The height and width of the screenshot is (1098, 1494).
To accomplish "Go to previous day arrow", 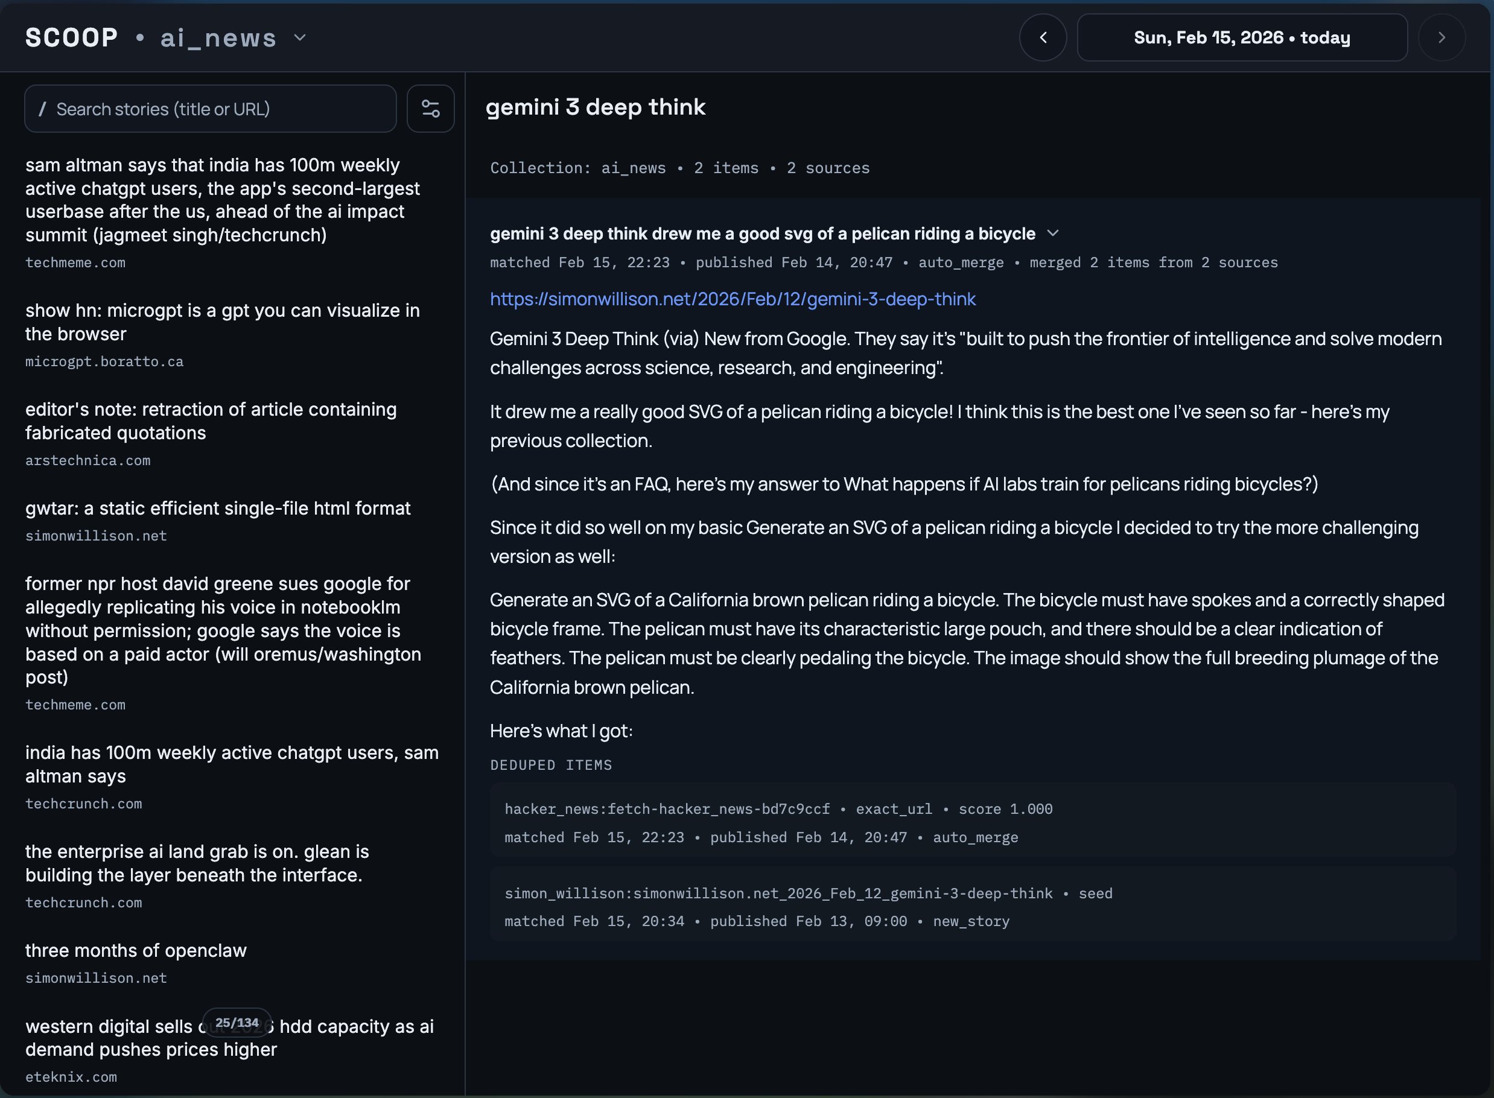I will tap(1043, 38).
